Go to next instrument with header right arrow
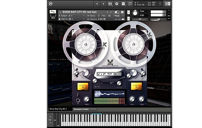Screen dimensions: 202x128 coord(103,4)
